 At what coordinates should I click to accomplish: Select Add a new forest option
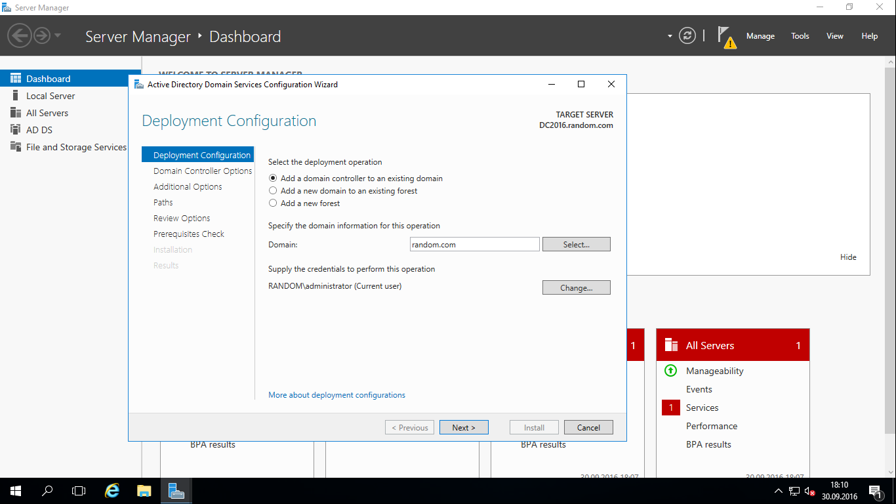point(304,203)
